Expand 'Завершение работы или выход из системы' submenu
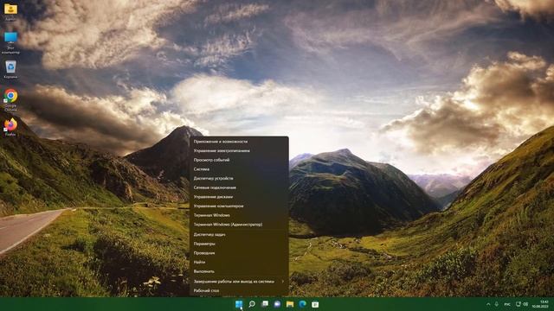The height and width of the screenshot is (311, 554). tap(239, 282)
